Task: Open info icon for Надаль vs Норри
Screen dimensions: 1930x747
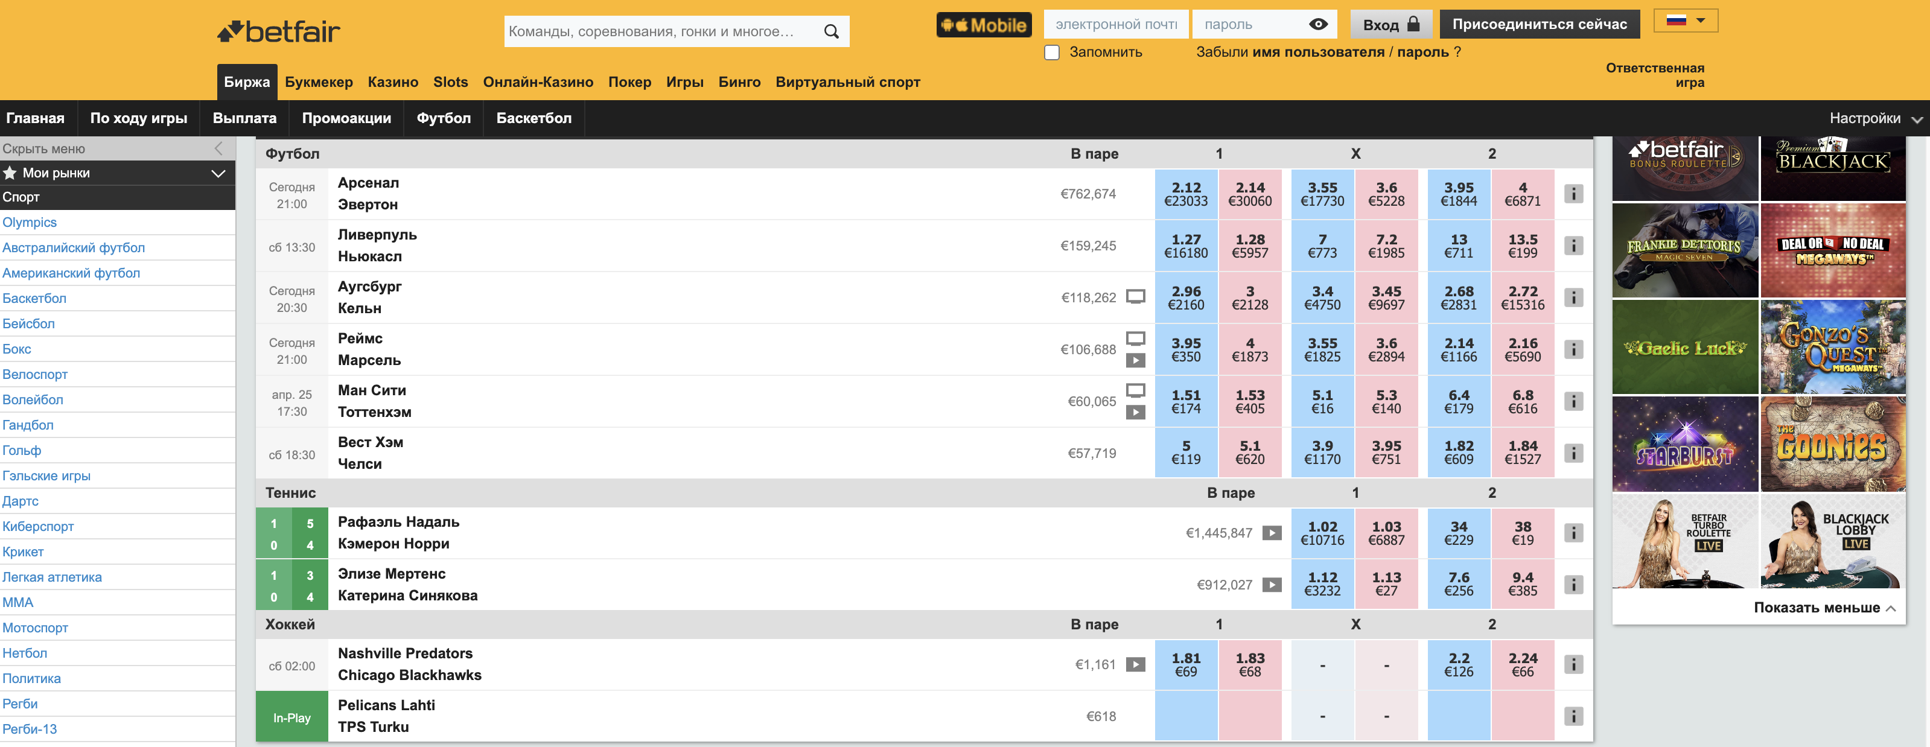Action: pyautogui.click(x=1573, y=533)
